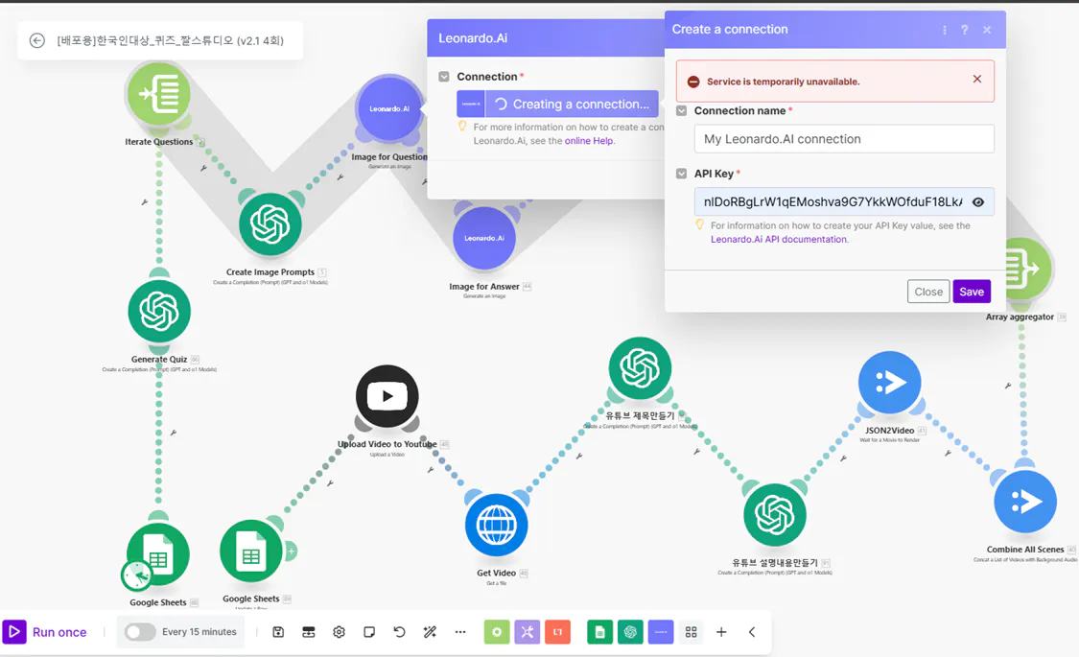
Task: Open the 유튜브 설명내용만들기 OpenAI module
Action: (775, 515)
